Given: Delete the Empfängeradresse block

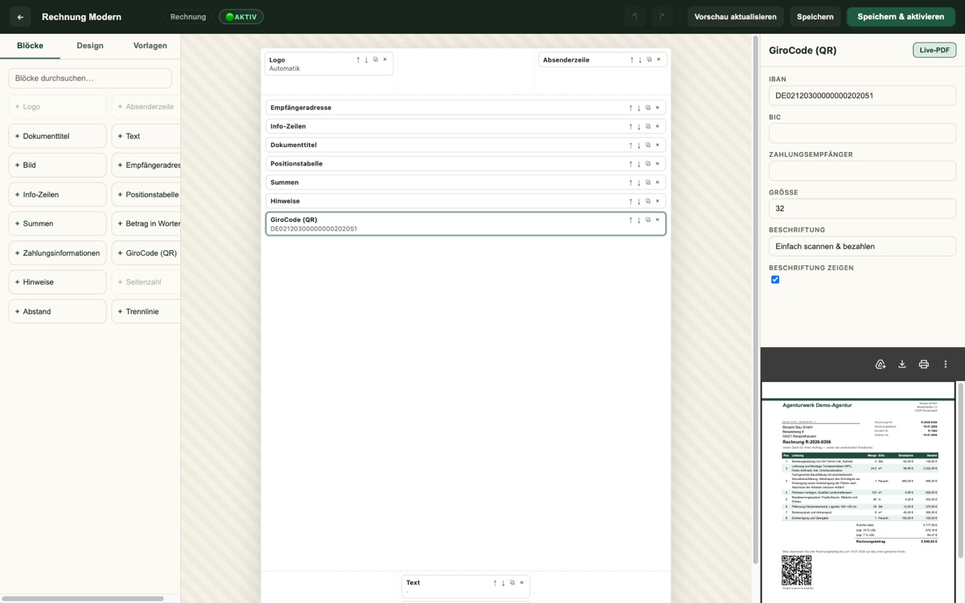Looking at the screenshot, I should (657, 108).
